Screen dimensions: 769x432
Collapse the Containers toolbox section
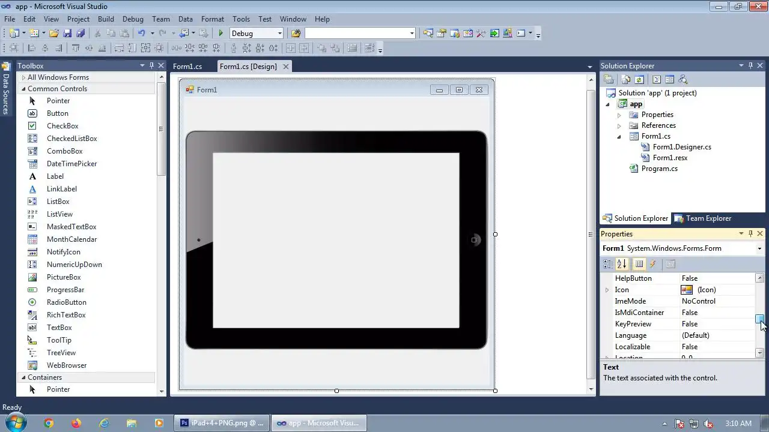click(23, 377)
